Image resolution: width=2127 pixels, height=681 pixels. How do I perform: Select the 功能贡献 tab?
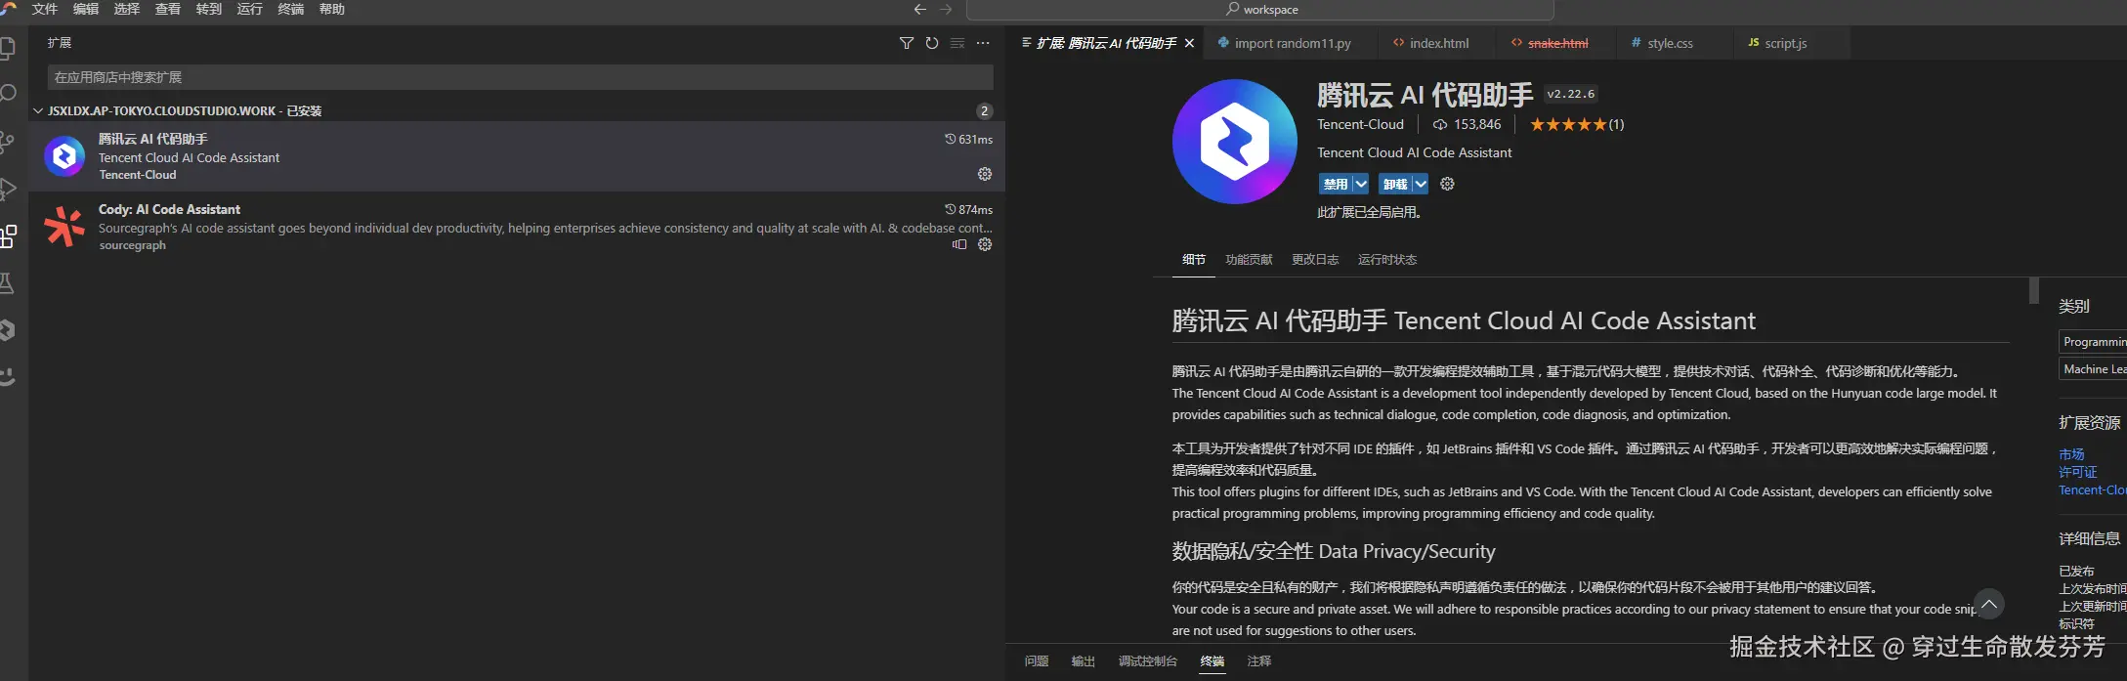pos(1249,260)
